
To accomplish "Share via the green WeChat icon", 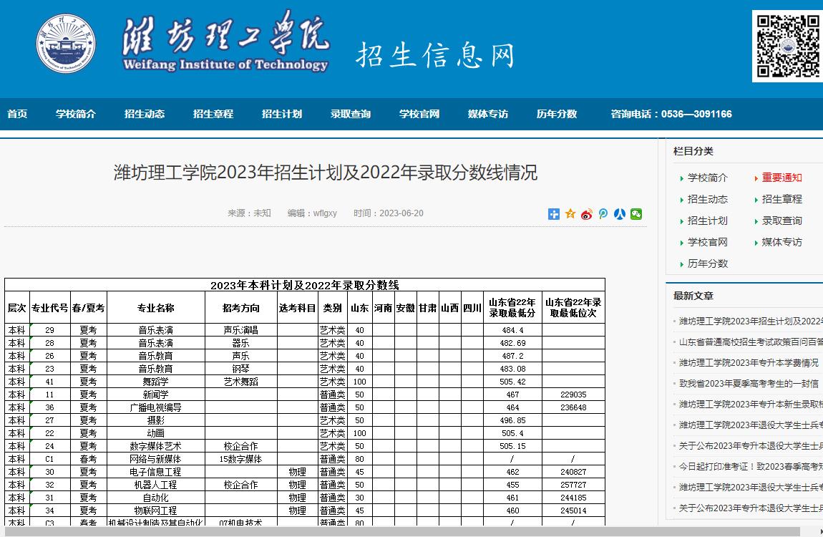I will click(x=636, y=213).
